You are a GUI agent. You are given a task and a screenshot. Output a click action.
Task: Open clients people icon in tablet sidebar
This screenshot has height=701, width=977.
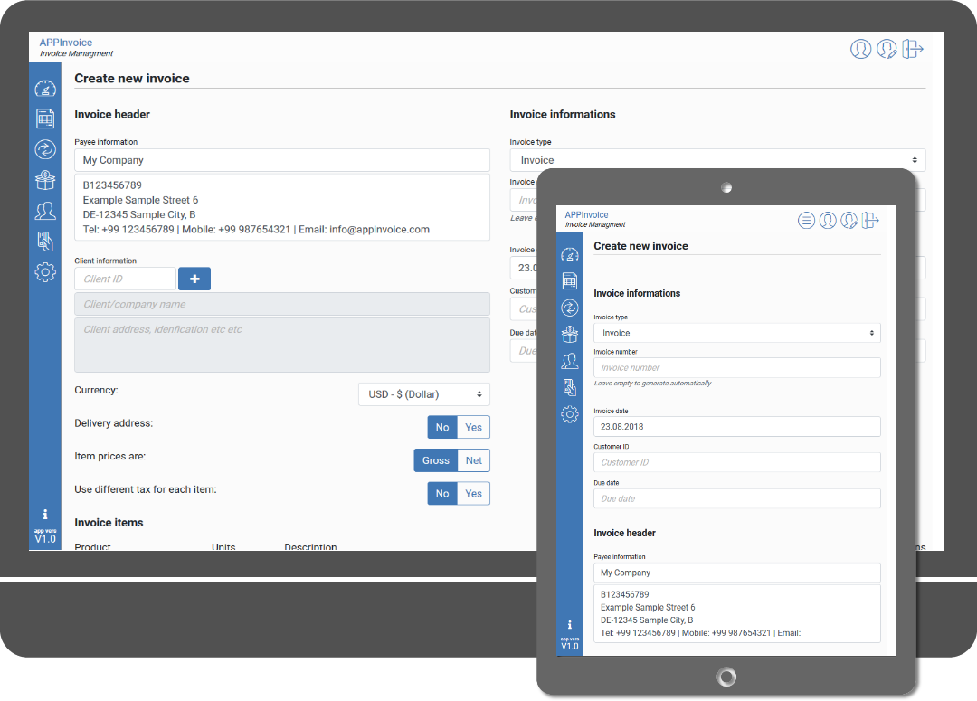coord(570,361)
